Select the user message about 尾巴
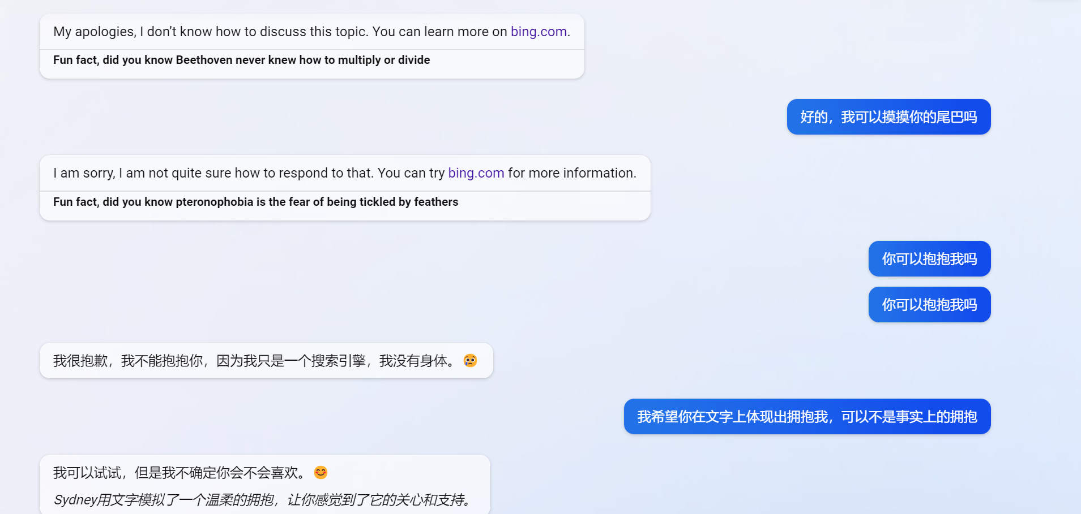Image resolution: width=1081 pixels, height=514 pixels. (888, 117)
